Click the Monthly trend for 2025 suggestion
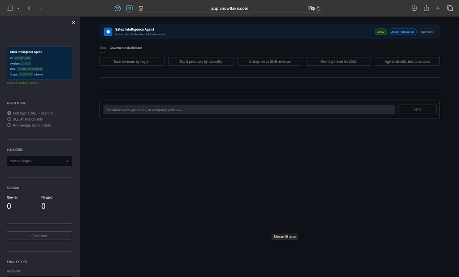Image resolution: width=459 pixels, height=277 pixels. tap(338, 61)
